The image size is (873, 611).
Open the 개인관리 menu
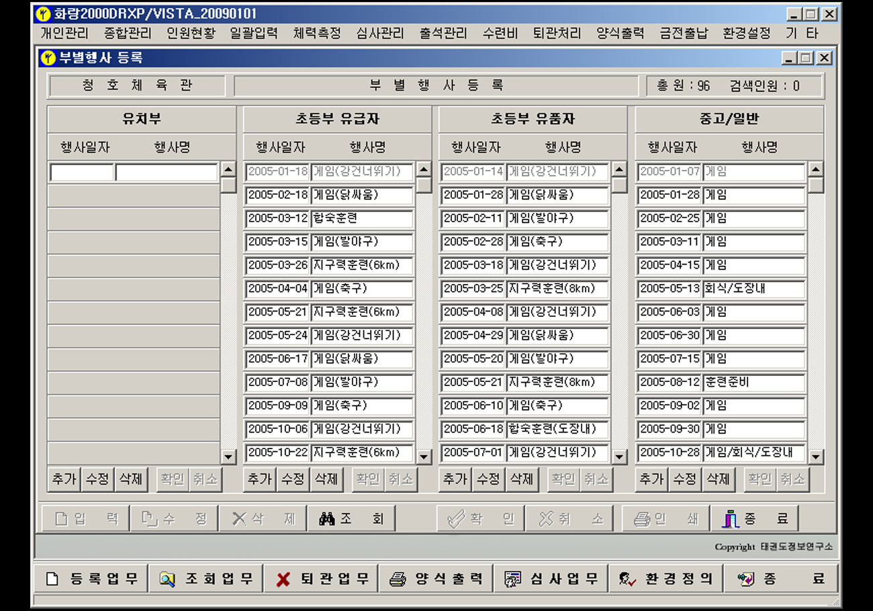coord(64,33)
